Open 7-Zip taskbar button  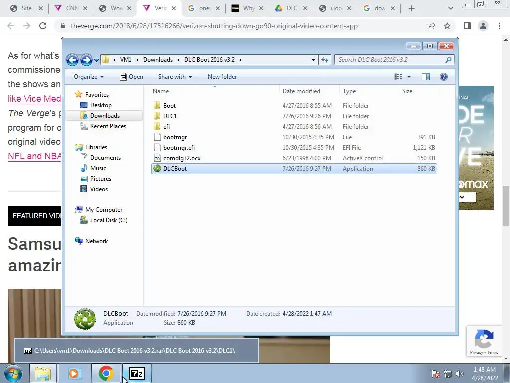(x=136, y=373)
